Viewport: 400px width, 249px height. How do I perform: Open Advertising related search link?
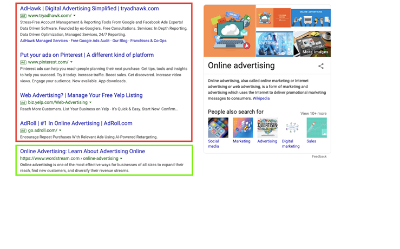(267, 141)
